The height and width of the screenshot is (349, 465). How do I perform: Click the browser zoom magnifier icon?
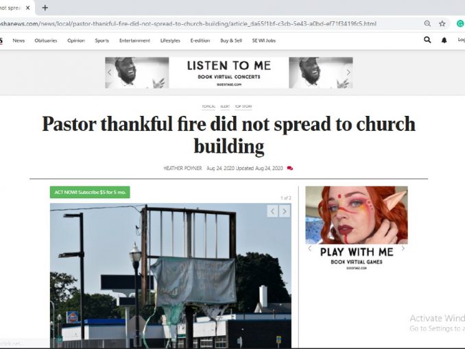[x=427, y=23]
